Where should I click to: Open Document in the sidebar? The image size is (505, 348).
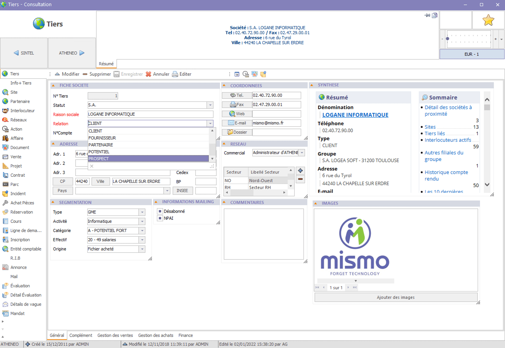coord(20,147)
